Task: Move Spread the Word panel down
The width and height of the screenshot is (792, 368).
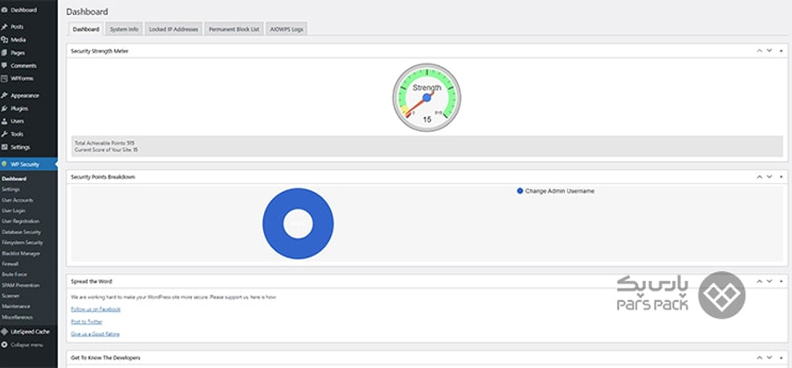Action: [769, 281]
